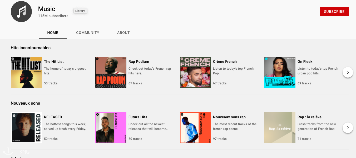Open the About tab
Screen dimensions: 356x158
point(123,33)
